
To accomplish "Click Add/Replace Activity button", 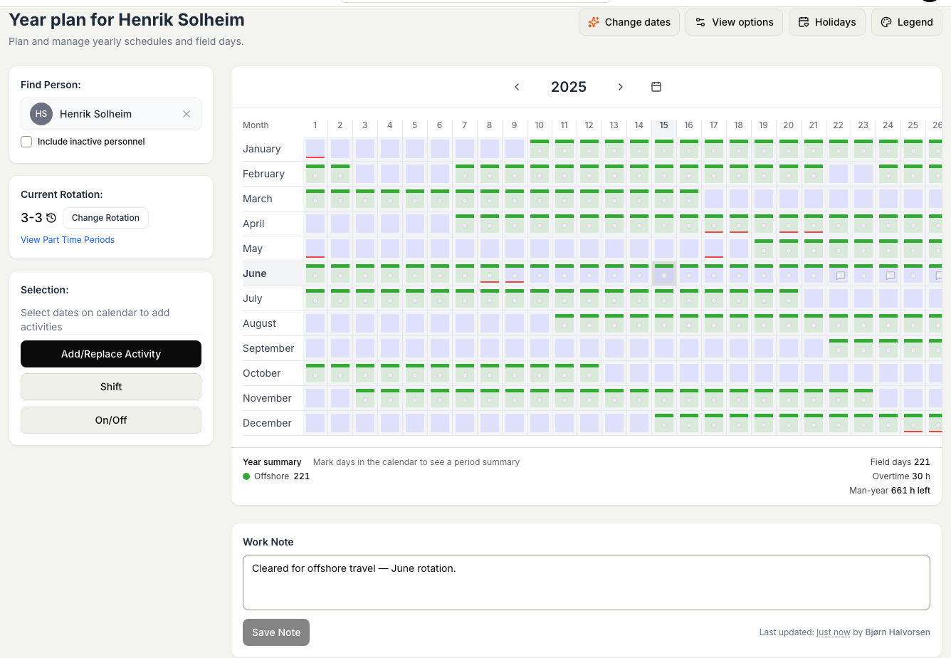I will tap(111, 354).
